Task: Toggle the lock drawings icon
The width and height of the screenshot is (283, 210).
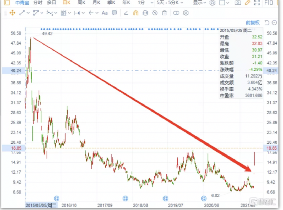Action: point(145,13)
